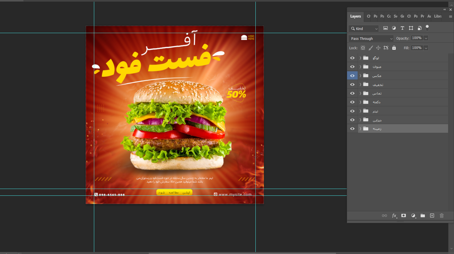Lock all attributes with the padlock icon
This screenshot has width=454, height=254.
[394, 48]
